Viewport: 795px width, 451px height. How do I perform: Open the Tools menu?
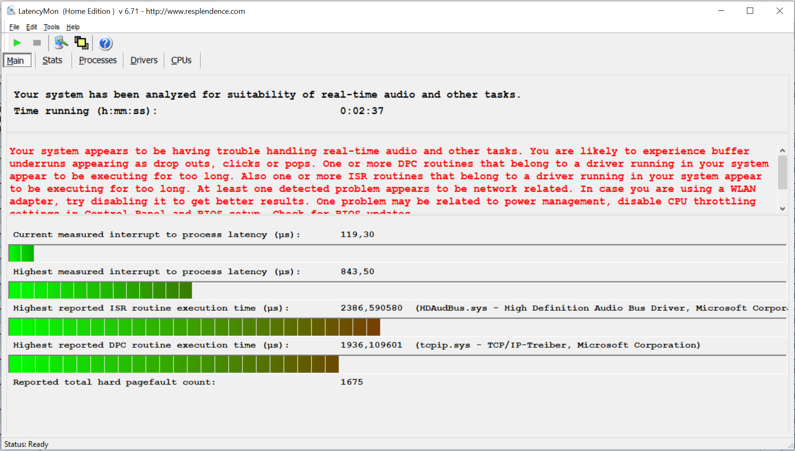pyautogui.click(x=51, y=27)
